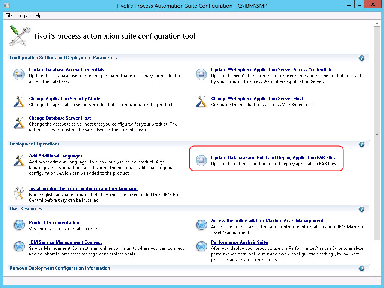
Task: Click the Deployment Operations section header
Action: (34, 144)
